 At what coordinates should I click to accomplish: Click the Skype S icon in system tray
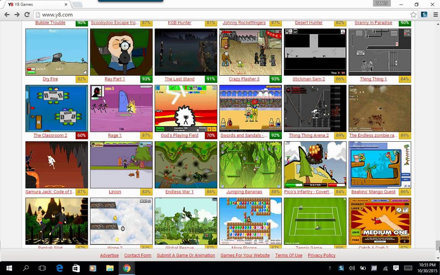(341, 268)
